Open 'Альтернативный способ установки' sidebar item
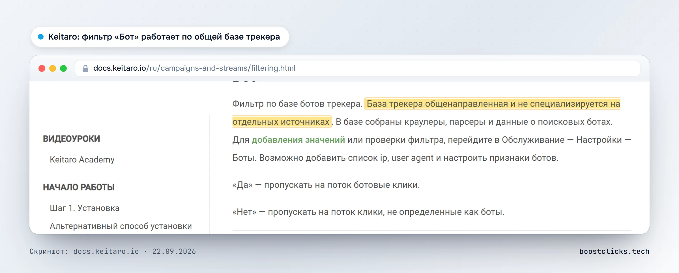The height and width of the screenshot is (273, 679). (x=121, y=226)
